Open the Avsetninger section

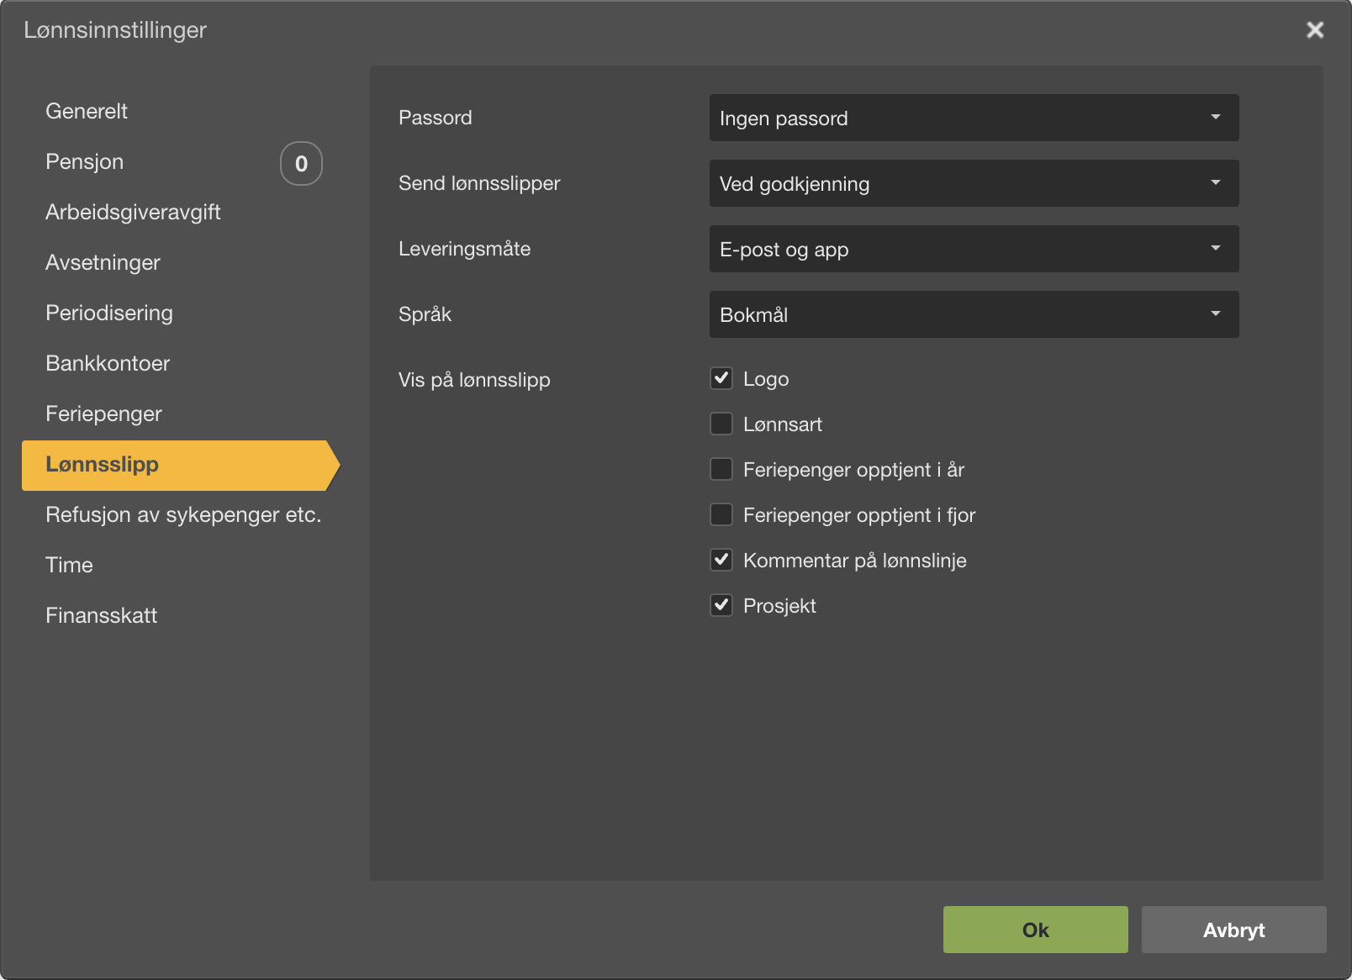pyautogui.click(x=103, y=262)
